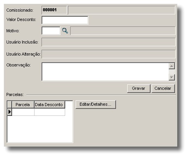Screen dimensions: 185x166
Task: Click the Usuário Alteração field
Action: pos(109,54)
